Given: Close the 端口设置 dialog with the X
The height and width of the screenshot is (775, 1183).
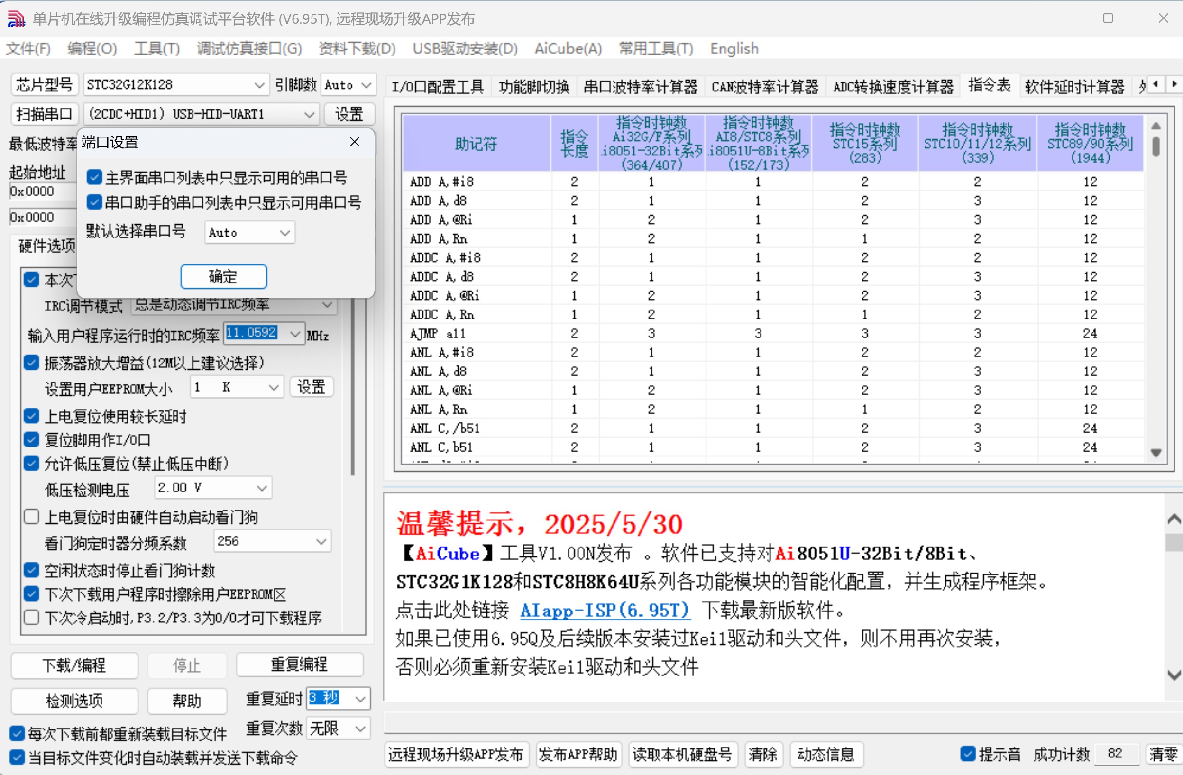Looking at the screenshot, I should (354, 142).
